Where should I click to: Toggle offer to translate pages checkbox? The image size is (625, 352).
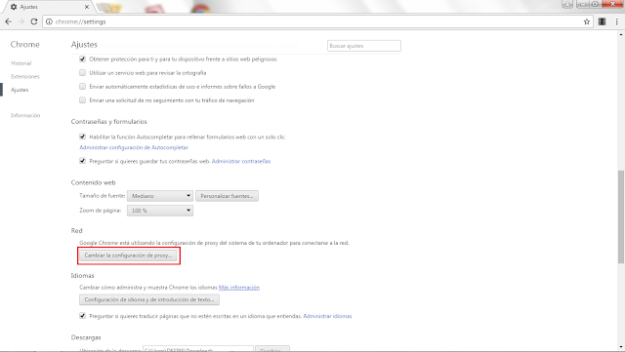(82, 316)
